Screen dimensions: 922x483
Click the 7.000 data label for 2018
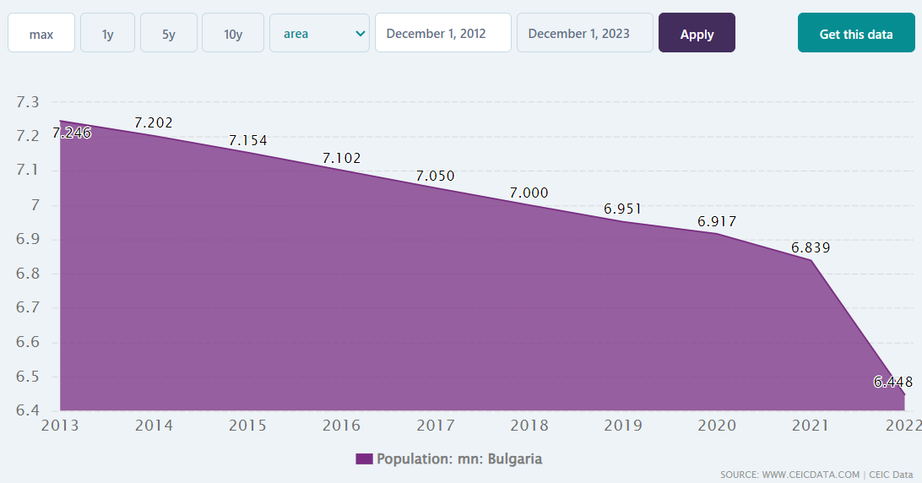click(x=529, y=193)
